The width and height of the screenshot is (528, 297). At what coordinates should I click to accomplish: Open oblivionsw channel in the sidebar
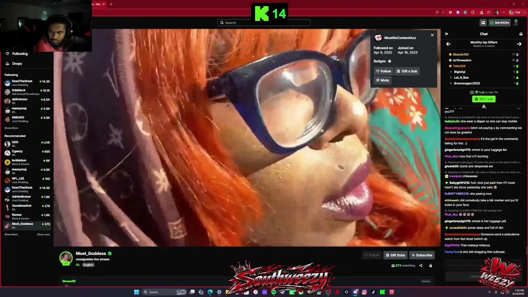tap(27, 101)
